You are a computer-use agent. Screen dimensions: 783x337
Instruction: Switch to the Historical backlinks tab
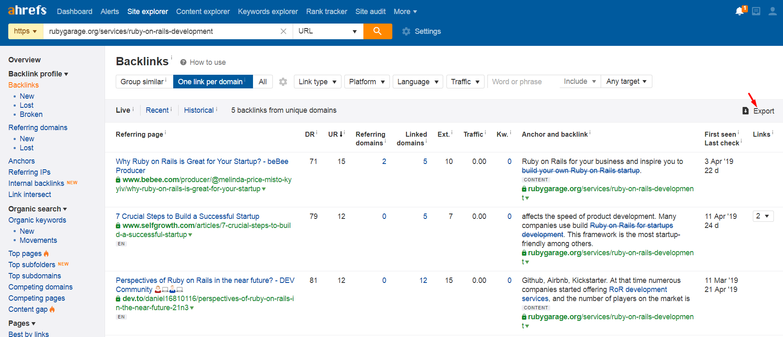199,110
